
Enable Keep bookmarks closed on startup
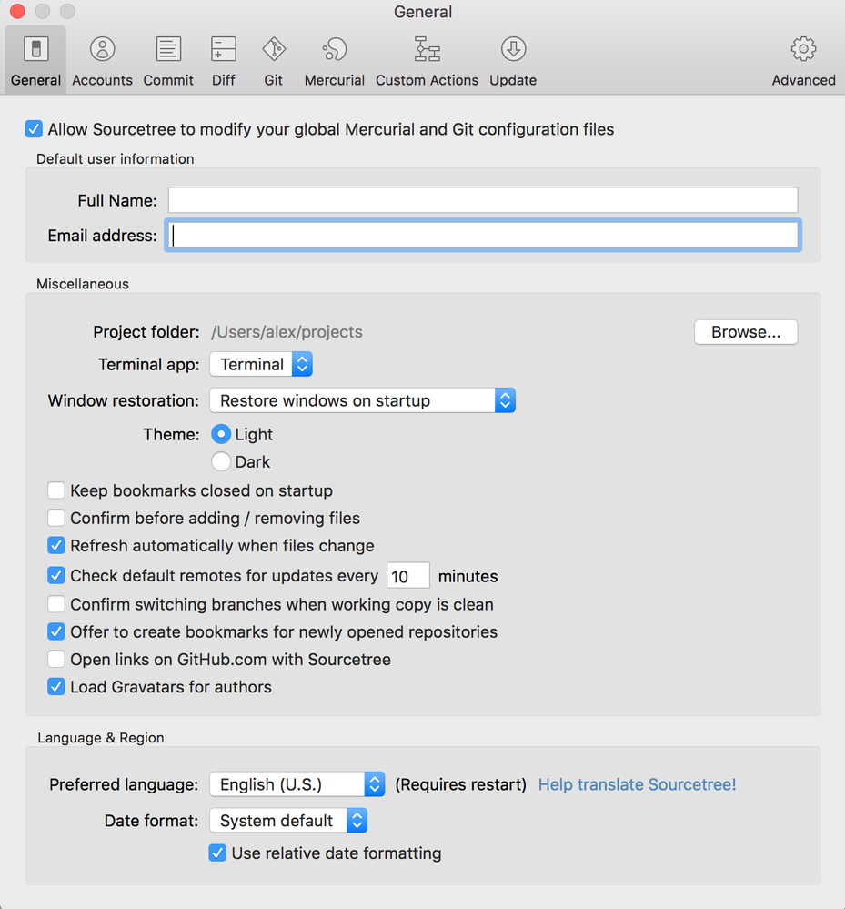coord(56,490)
